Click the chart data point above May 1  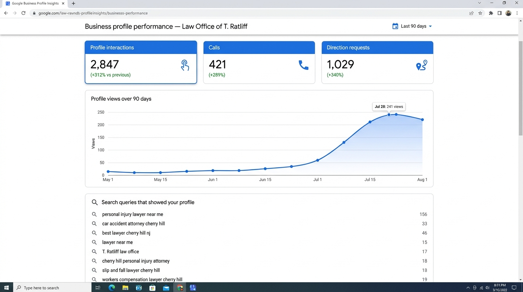coord(108,171)
